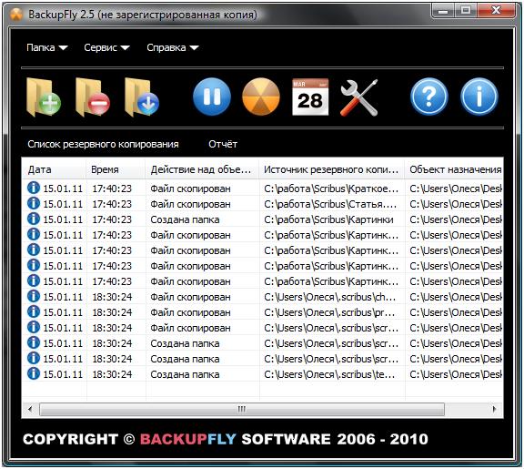Click the add folder icon with green plus
Image resolution: width=524 pixels, height=469 pixels.
[x=44, y=97]
